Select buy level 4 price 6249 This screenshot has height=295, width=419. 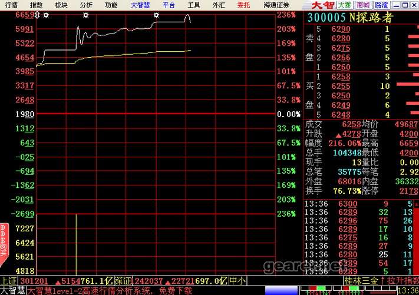point(341,105)
